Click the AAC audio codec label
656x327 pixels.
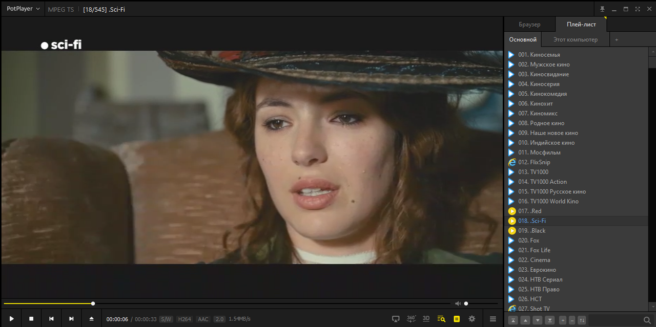pyautogui.click(x=203, y=319)
